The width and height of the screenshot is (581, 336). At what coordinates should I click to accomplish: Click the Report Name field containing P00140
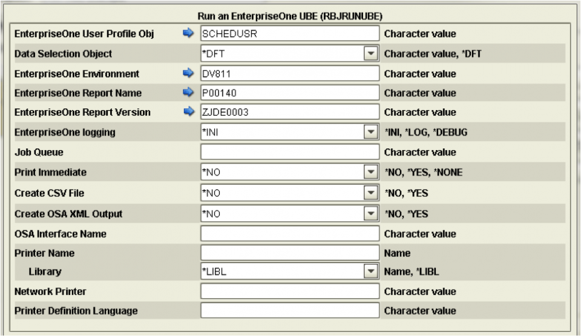tap(290, 93)
